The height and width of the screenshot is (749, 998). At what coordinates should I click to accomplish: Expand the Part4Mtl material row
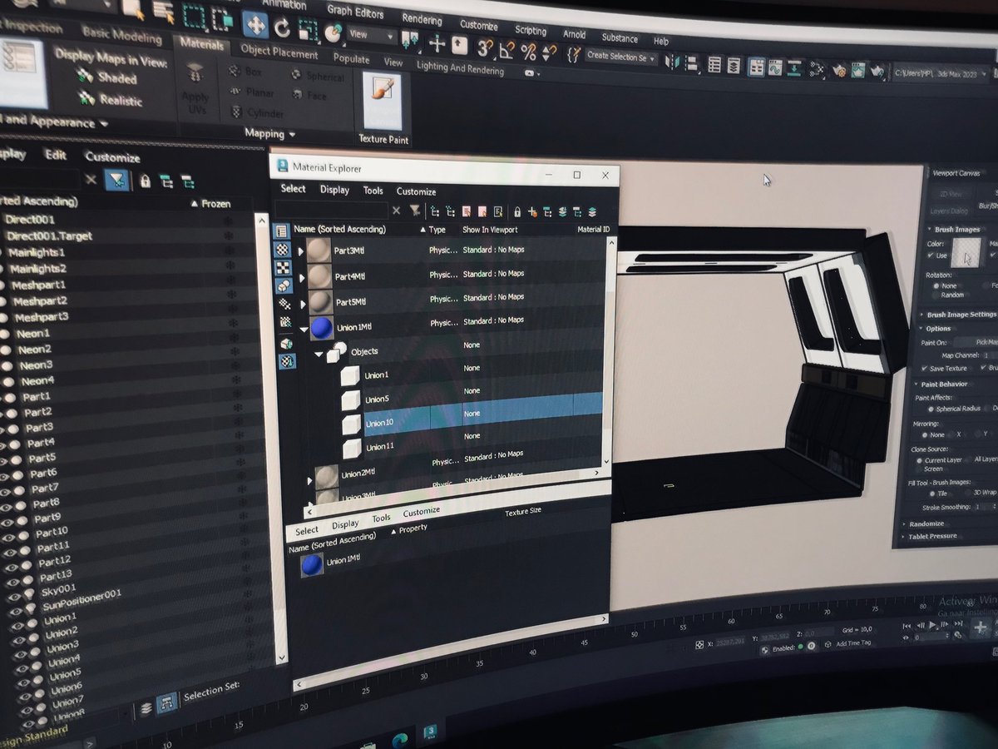pyautogui.click(x=301, y=277)
